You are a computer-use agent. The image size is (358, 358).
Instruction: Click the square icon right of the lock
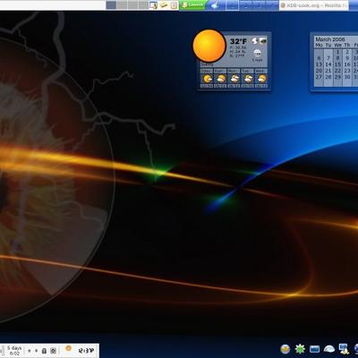tap(53, 351)
